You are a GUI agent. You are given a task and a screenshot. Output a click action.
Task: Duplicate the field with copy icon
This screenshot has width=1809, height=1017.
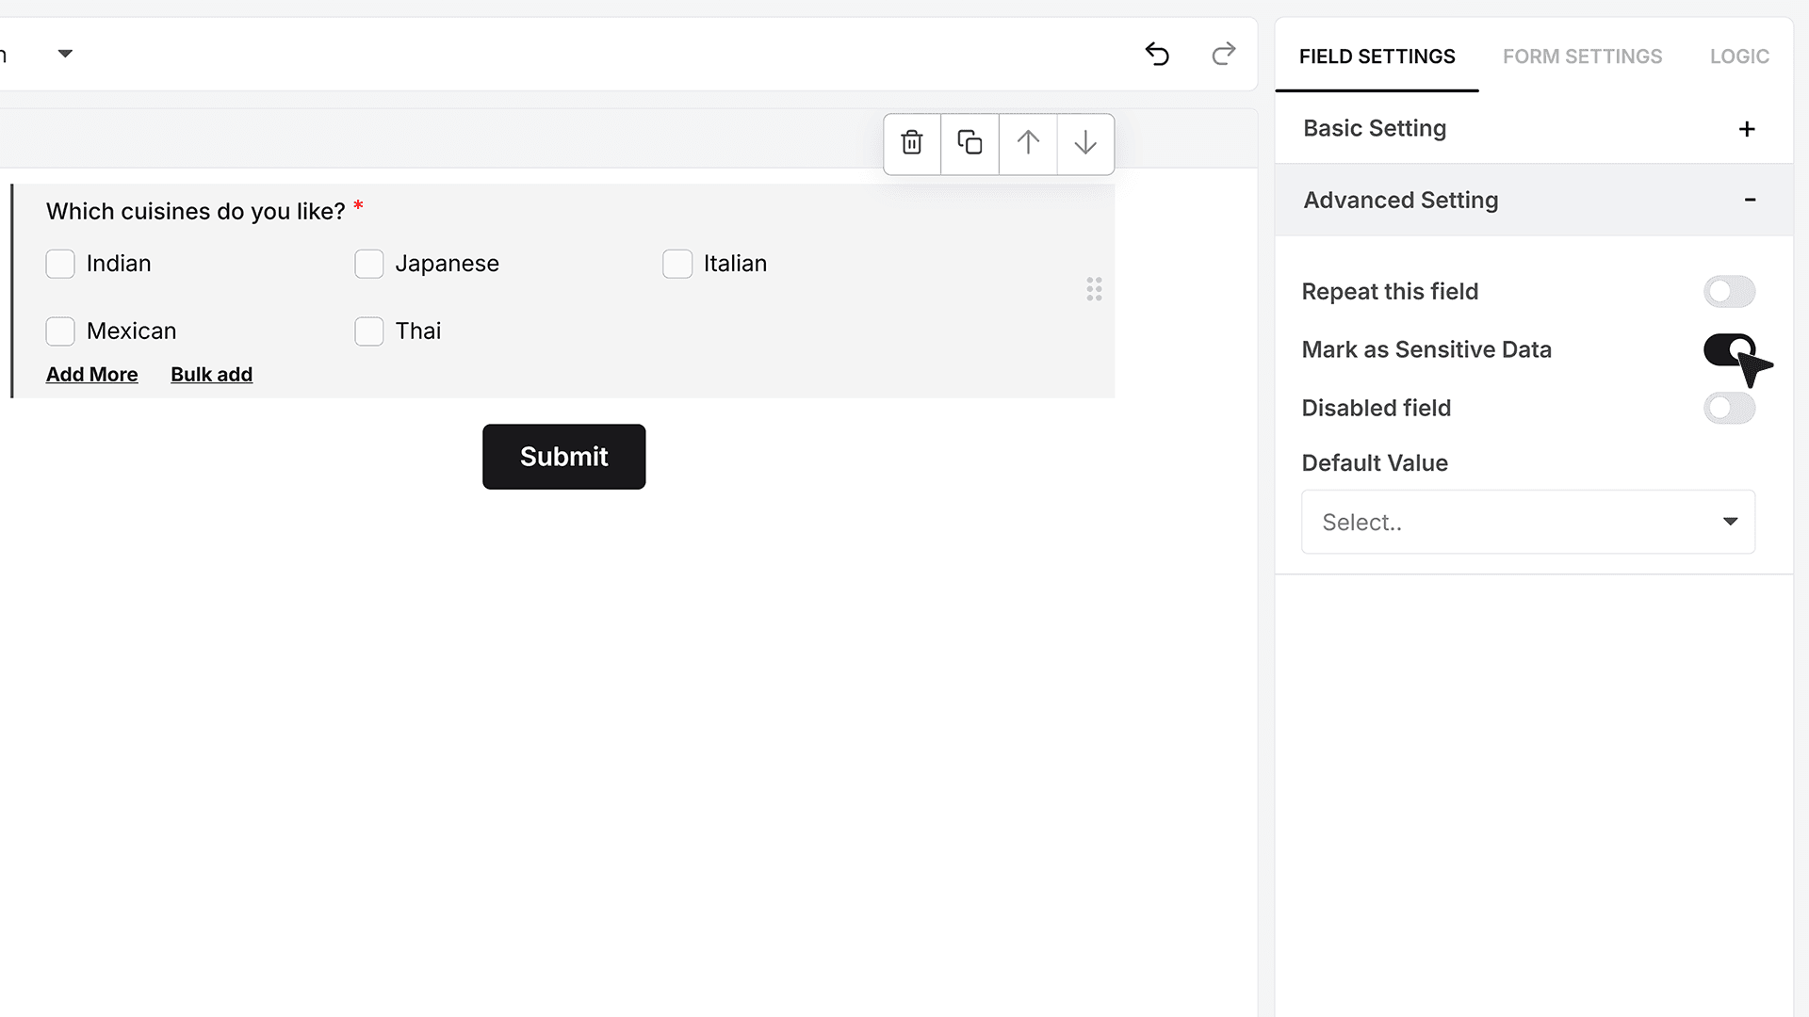point(970,143)
